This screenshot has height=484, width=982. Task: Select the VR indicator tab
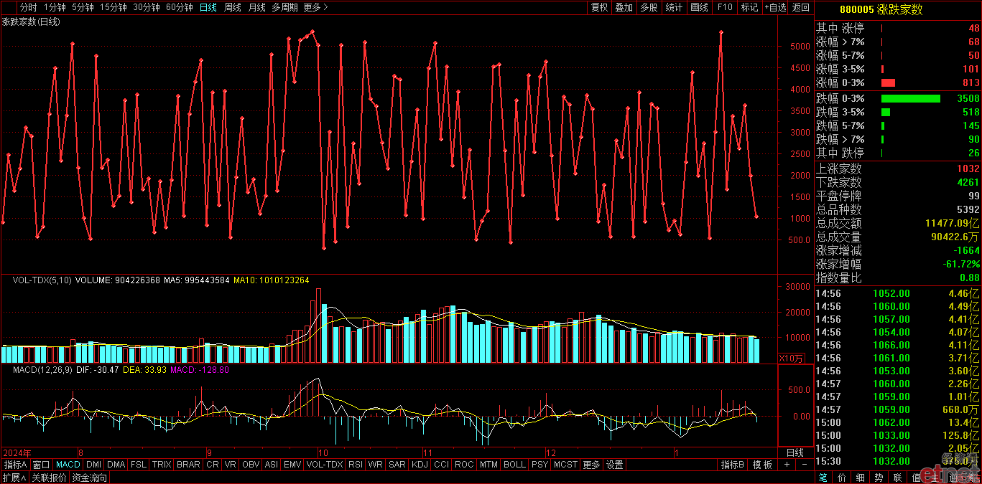click(x=231, y=465)
